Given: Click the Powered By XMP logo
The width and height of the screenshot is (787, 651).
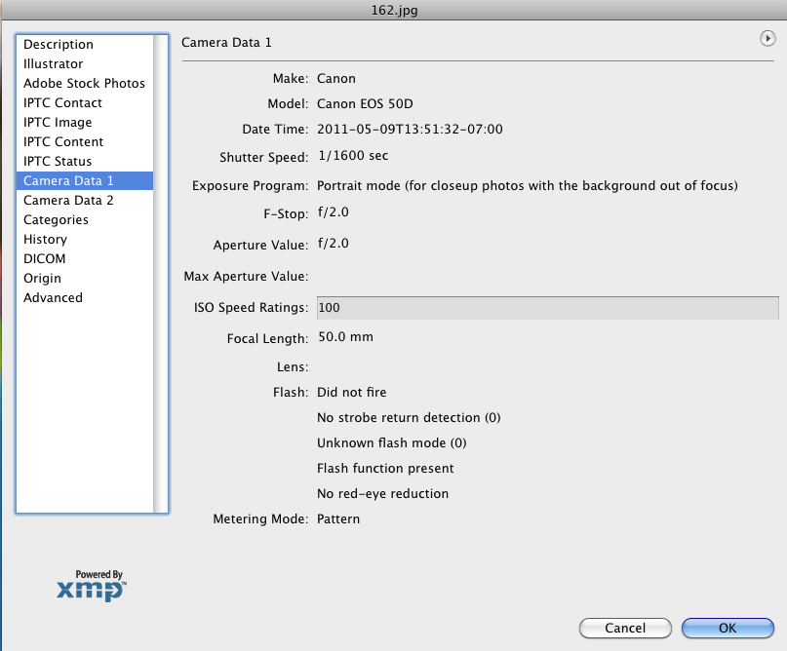Looking at the screenshot, I should 92,586.
